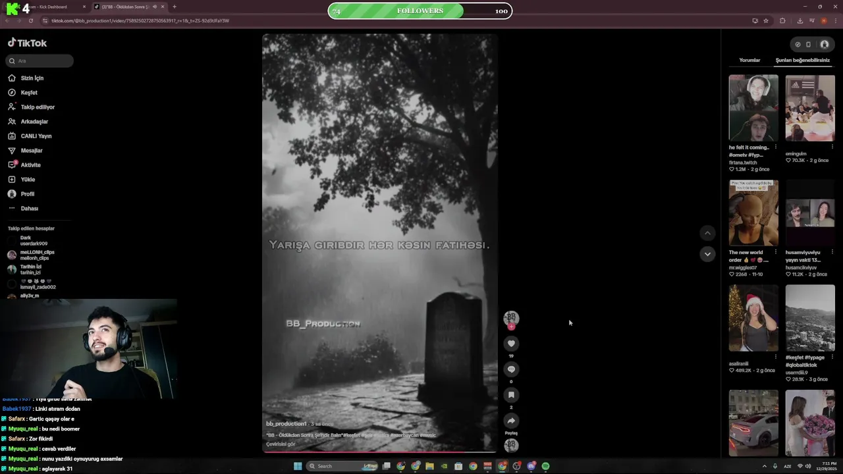Focus the TikTok Ara search field
Image resolution: width=843 pixels, height=474 pixels.
[40, 61]
